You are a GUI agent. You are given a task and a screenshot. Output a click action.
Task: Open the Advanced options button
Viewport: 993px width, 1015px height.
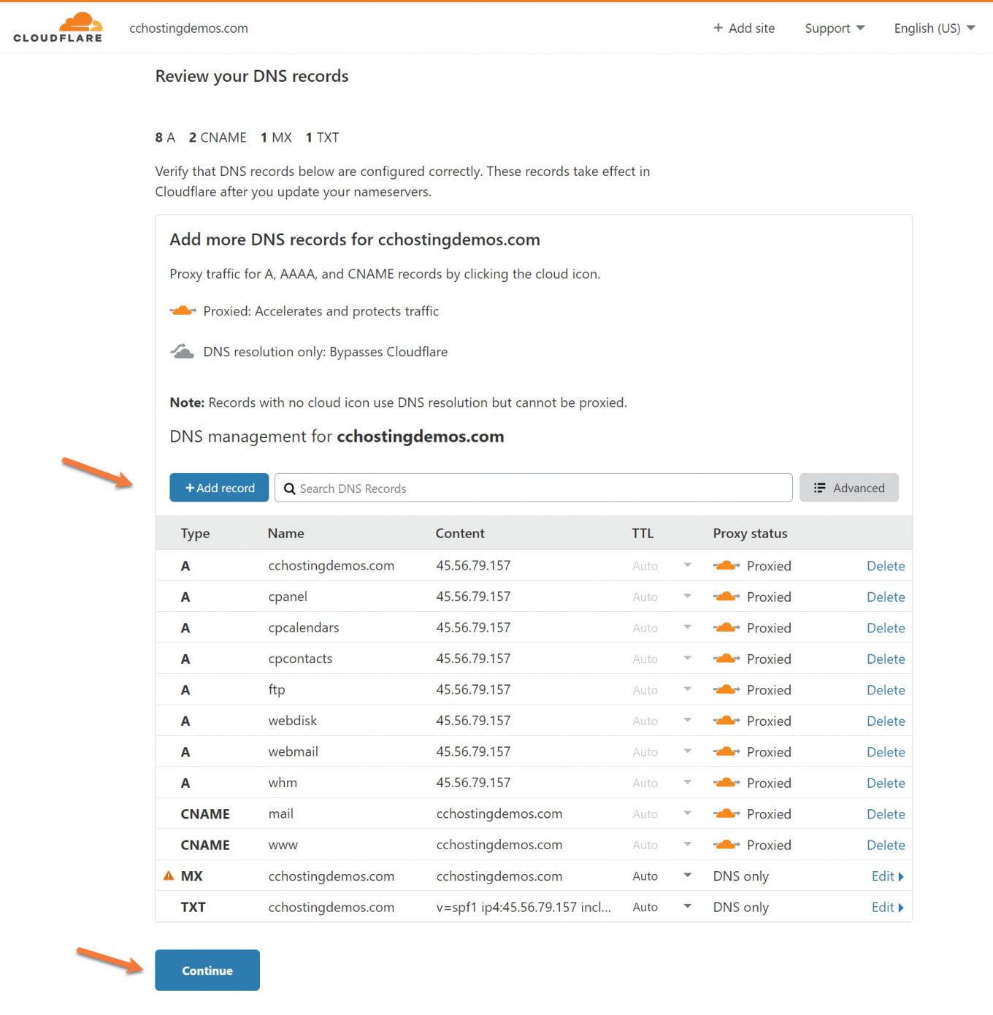pyautogui.click(x=848, y=488)
